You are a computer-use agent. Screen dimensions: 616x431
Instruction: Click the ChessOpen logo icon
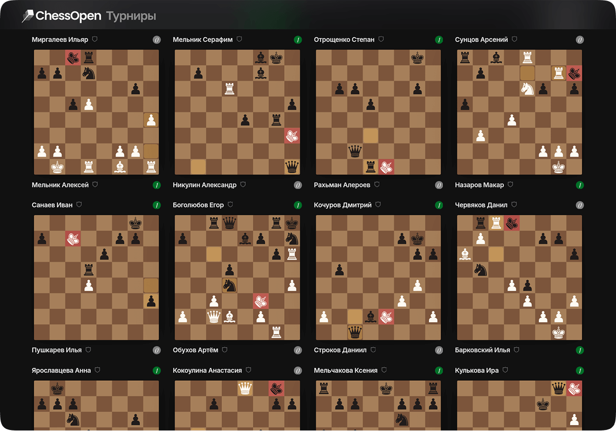tap(28, 16)
